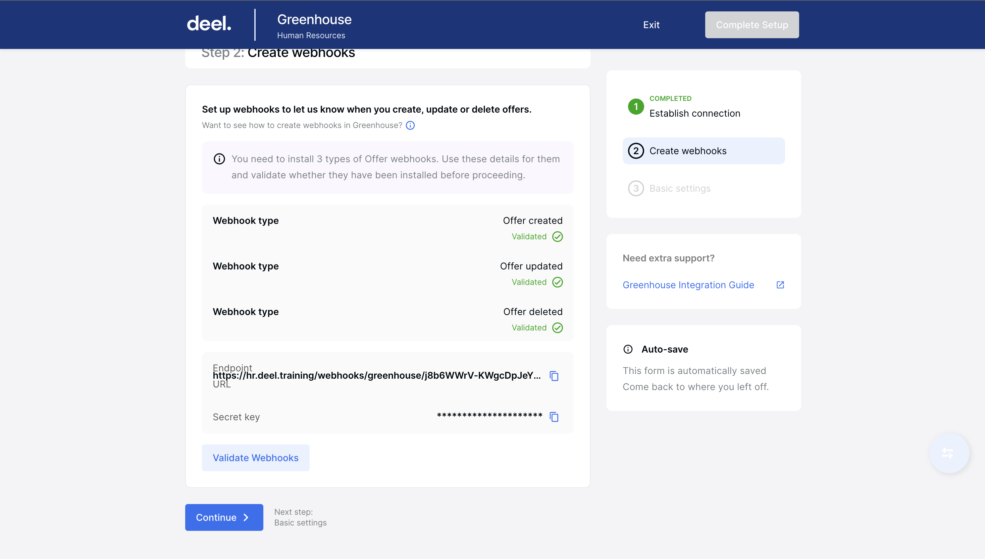985x559 pixels.
Task: Click Validate Webhooks button
Action: (x=256, y=458)
